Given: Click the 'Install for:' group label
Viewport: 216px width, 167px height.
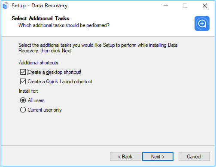Looking at the screenshot, I should click(x=28, y=91).
